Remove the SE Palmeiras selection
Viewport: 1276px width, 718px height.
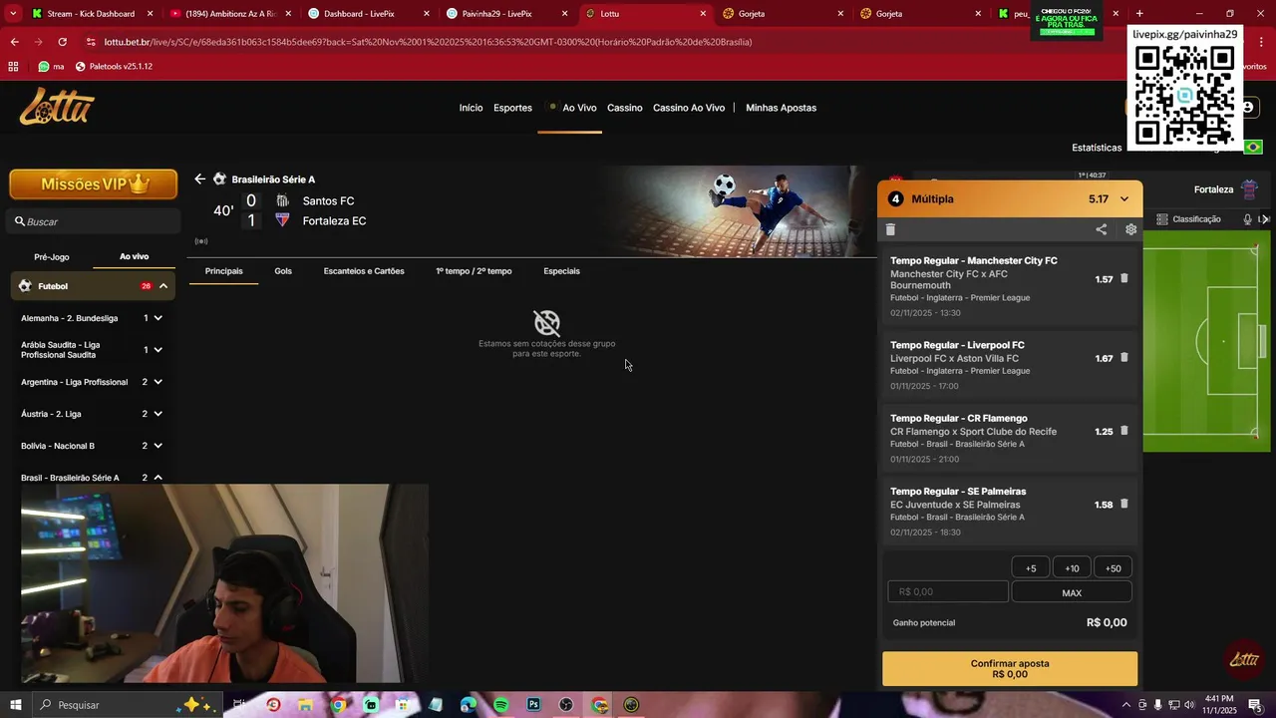click(1124, 504)
